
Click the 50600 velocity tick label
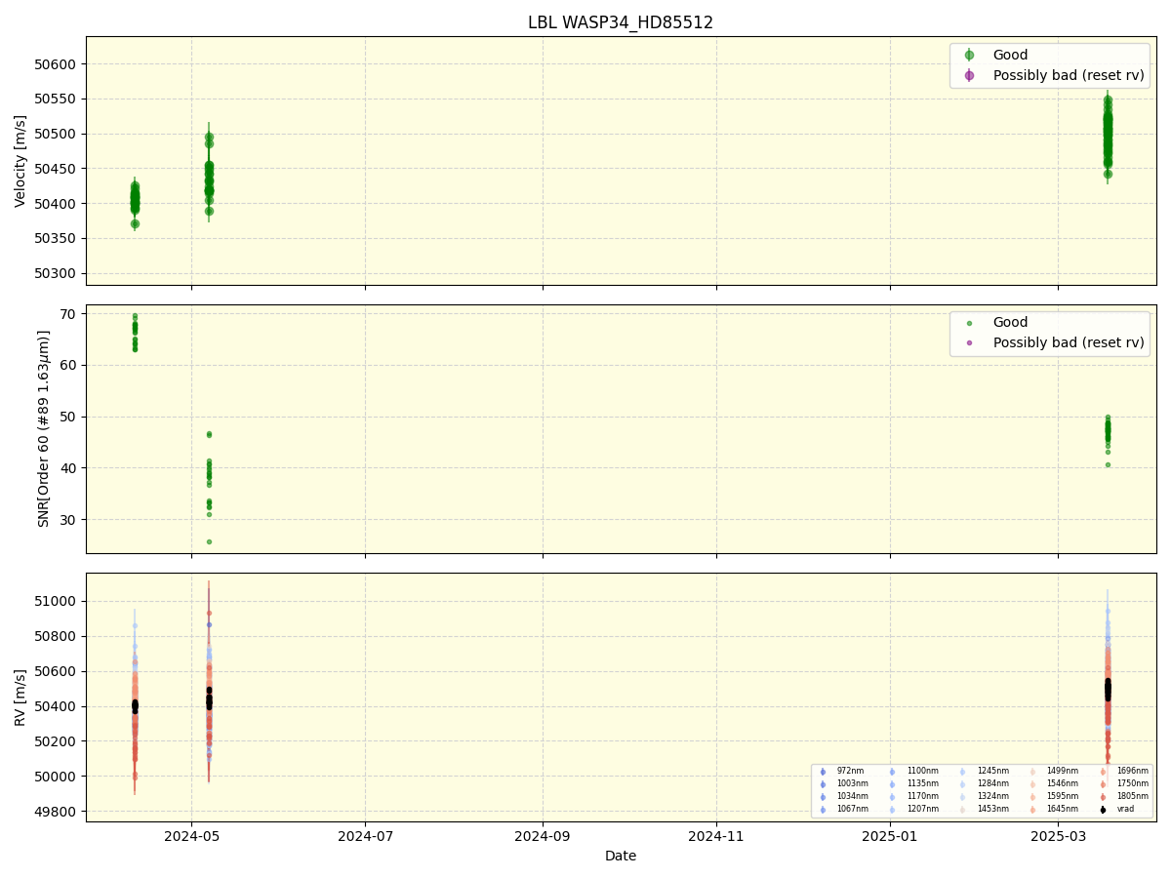pos(57,64)
